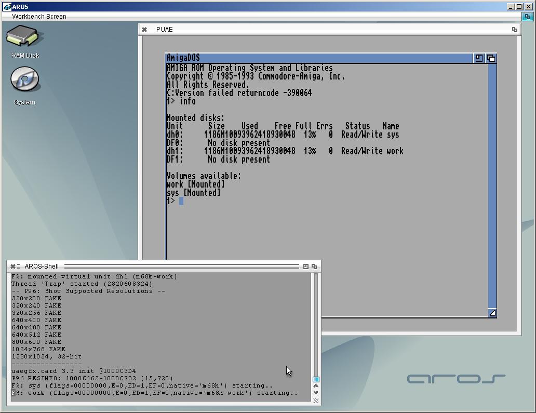Viewport: 536px width, 413px height.
Task: Click AROS-Shell scroll up arrow
Action: pos(316,385)
